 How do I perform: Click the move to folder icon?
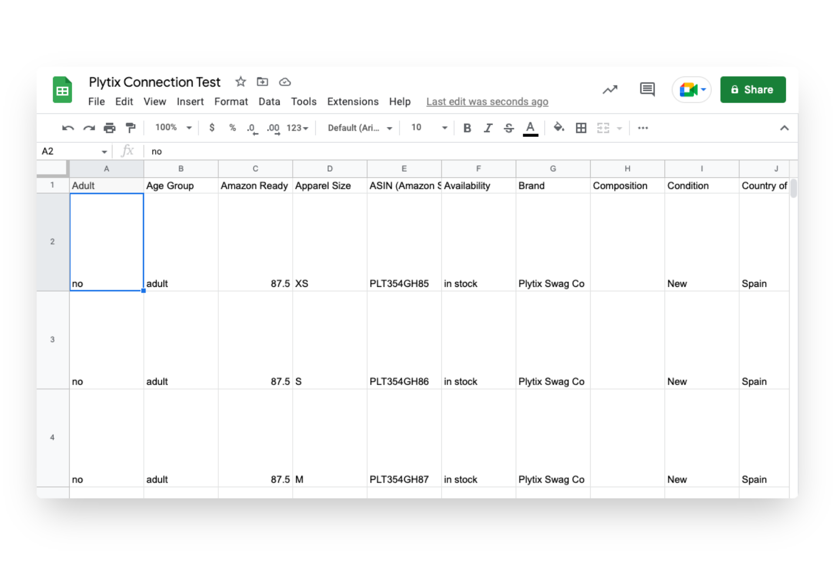coord(262,82)
